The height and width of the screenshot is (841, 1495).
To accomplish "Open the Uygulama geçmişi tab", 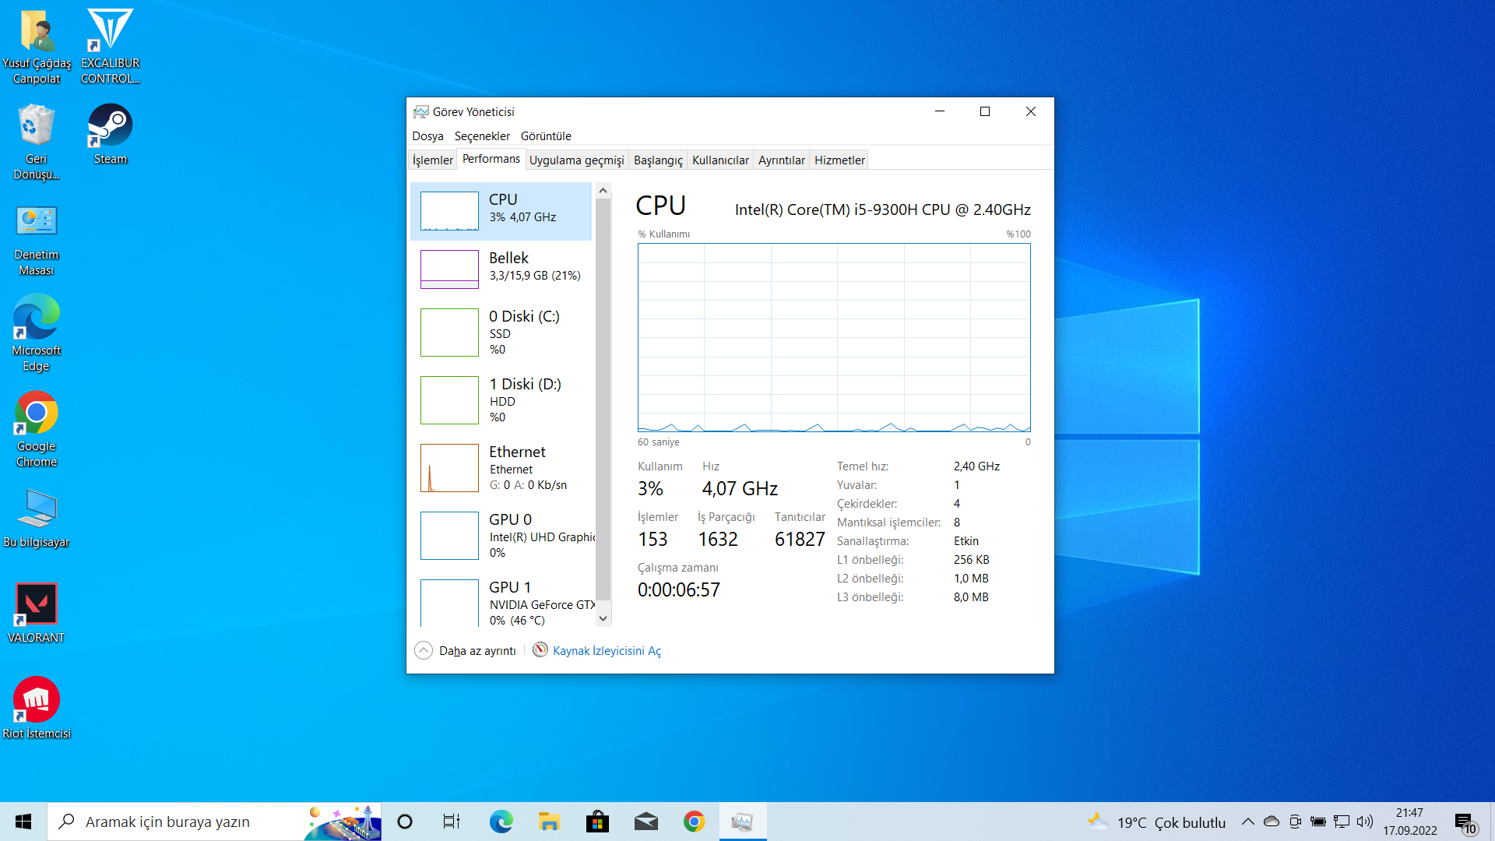I will [x=576, y=160].
